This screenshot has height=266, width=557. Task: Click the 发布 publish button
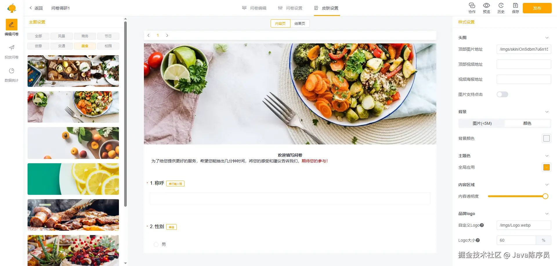tap(537, 8)
